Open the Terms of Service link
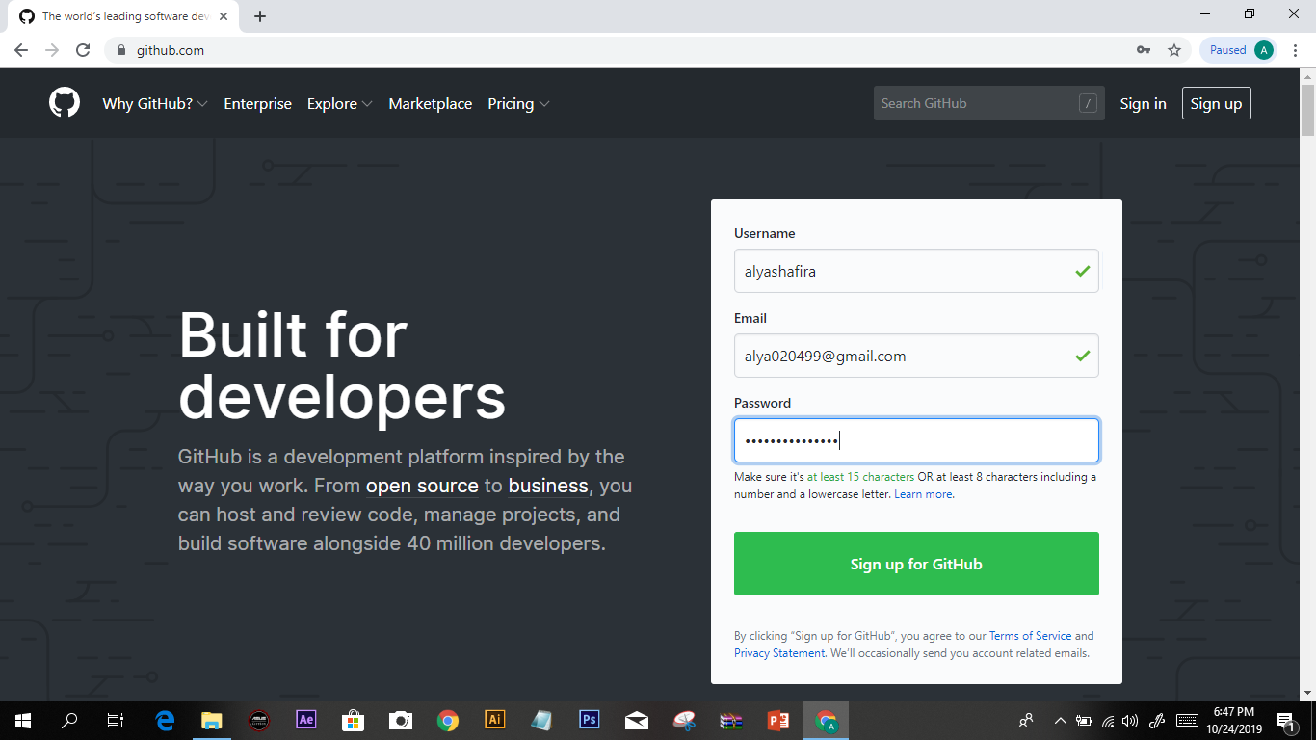The width and height of the screenshot is (1316, 740). click(1030, 635)
